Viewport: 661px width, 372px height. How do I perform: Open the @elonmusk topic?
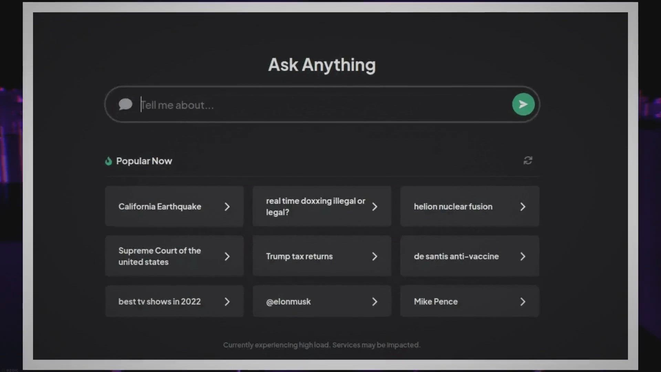coord(288,302)
